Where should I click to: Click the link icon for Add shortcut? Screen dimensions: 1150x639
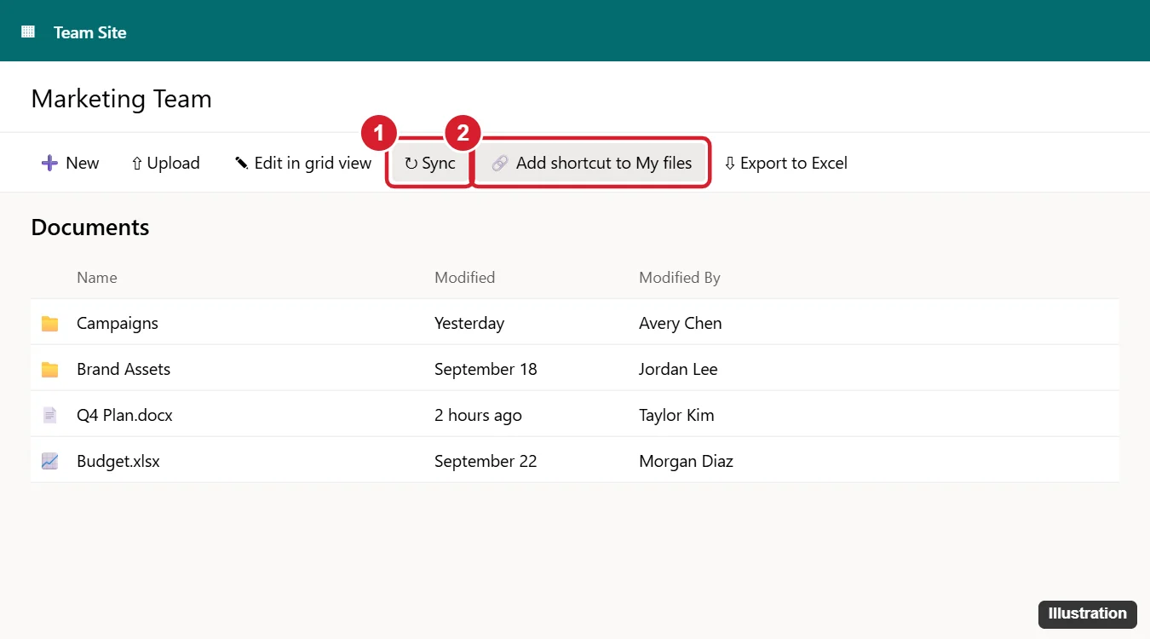pyautogui.click(x=500, y=163)
